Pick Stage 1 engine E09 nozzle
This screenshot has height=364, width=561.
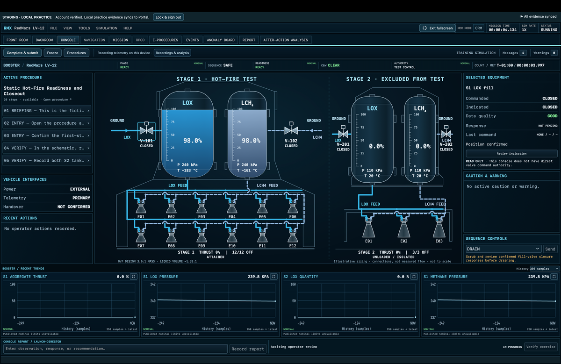point(201,235)
